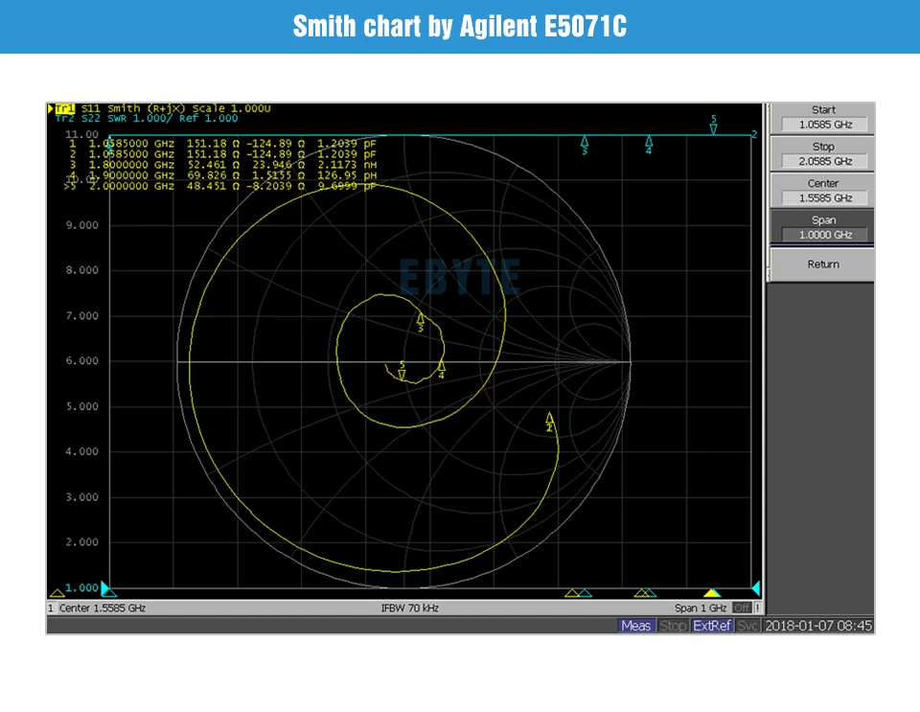Activate the Tr2 S22 SWR trace label

pyautogui.click(x=147, y=119)
